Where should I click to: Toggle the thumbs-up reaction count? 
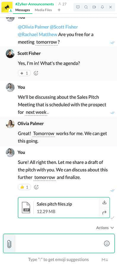[24, 187]
